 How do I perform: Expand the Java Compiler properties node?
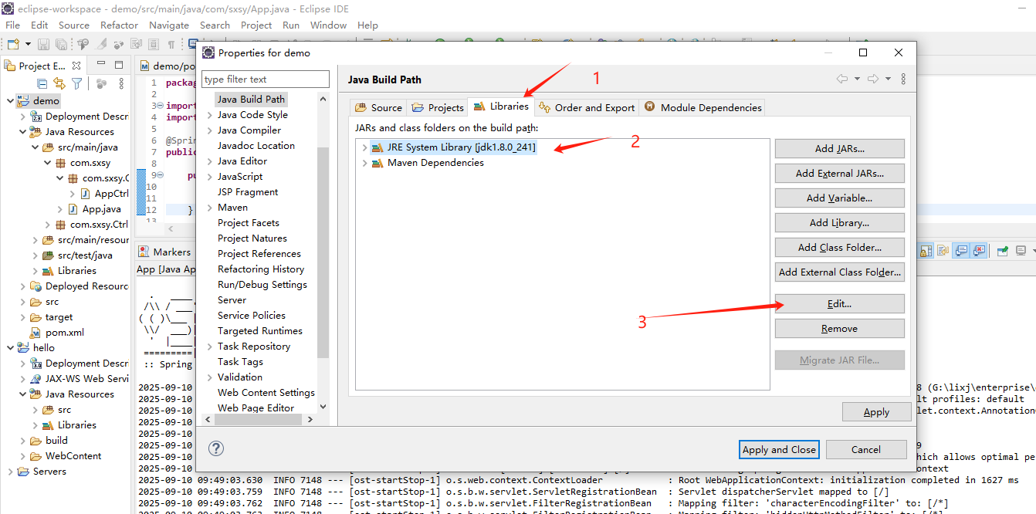(210, 130)
